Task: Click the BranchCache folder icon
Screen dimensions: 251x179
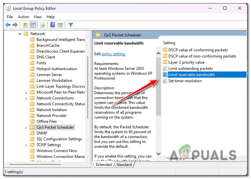Action: (x=32, y=45)
